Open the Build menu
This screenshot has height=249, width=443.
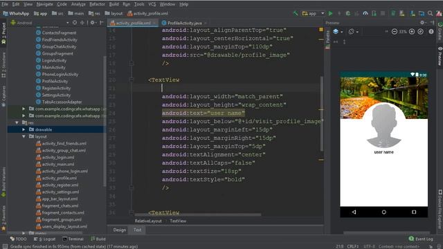click(x=114, y=4)
